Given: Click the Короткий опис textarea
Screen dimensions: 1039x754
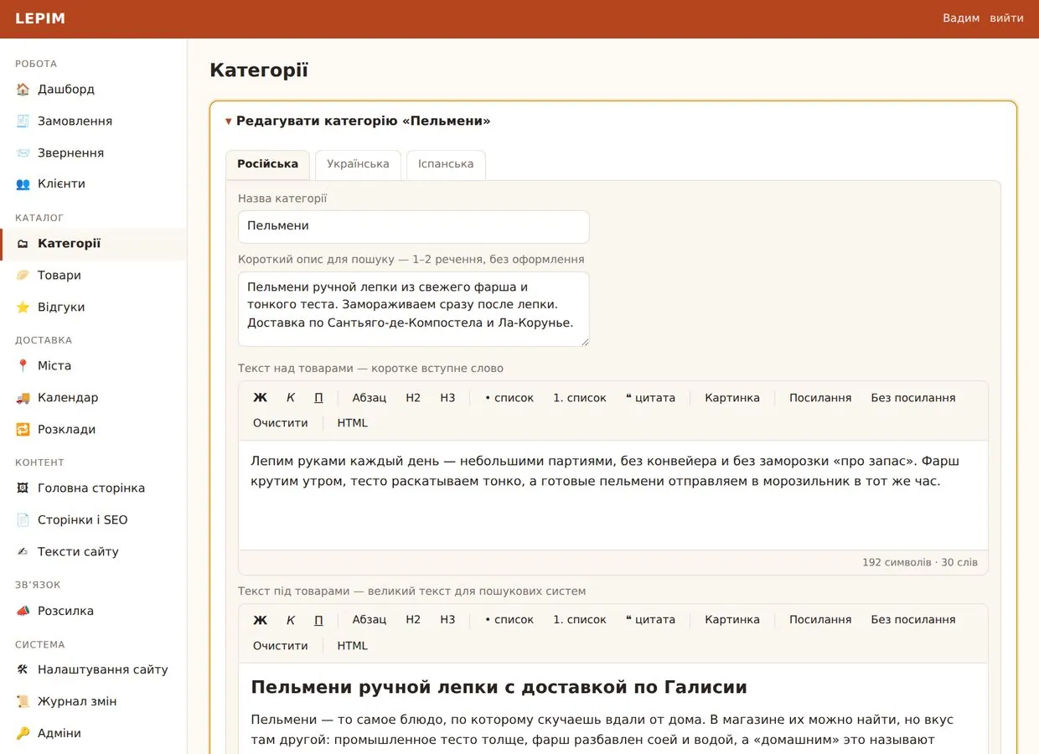Looking at the screenshot, I should pos(414,309).
